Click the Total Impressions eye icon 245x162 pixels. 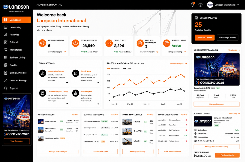click(76, 43)
